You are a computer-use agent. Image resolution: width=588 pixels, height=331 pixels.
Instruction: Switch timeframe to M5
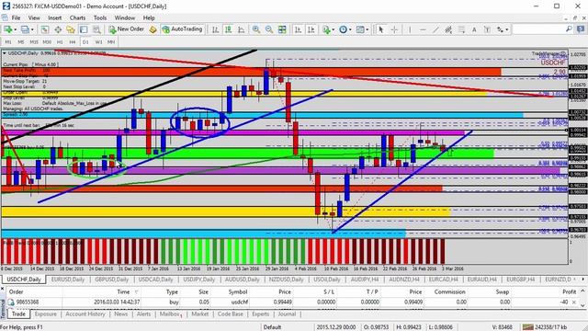point(21,42)
